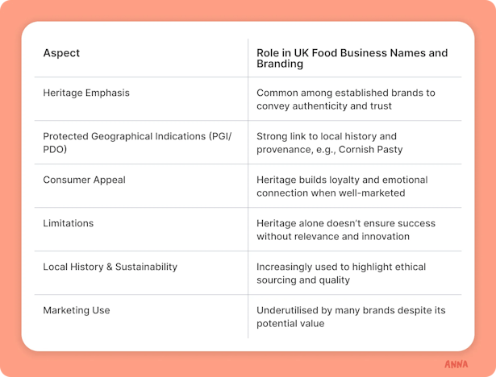496x377 pixels.
Task: Select the Consumer Appeal row label
Action: click(x=84, y=180)
